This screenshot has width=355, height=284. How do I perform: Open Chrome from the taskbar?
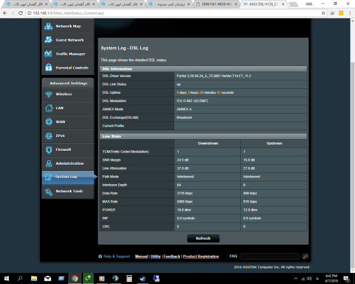pos(75,278)
